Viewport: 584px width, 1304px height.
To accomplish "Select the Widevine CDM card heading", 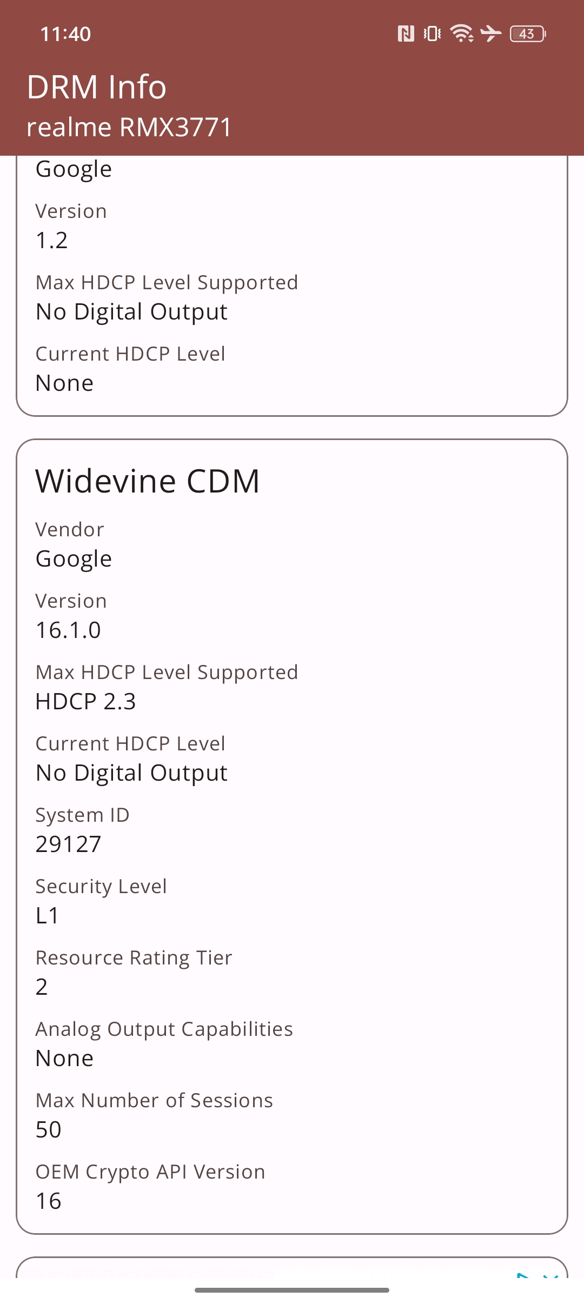I will pos(148,481).
